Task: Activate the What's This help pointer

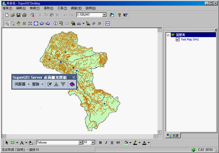Action: tap(125, 15)
